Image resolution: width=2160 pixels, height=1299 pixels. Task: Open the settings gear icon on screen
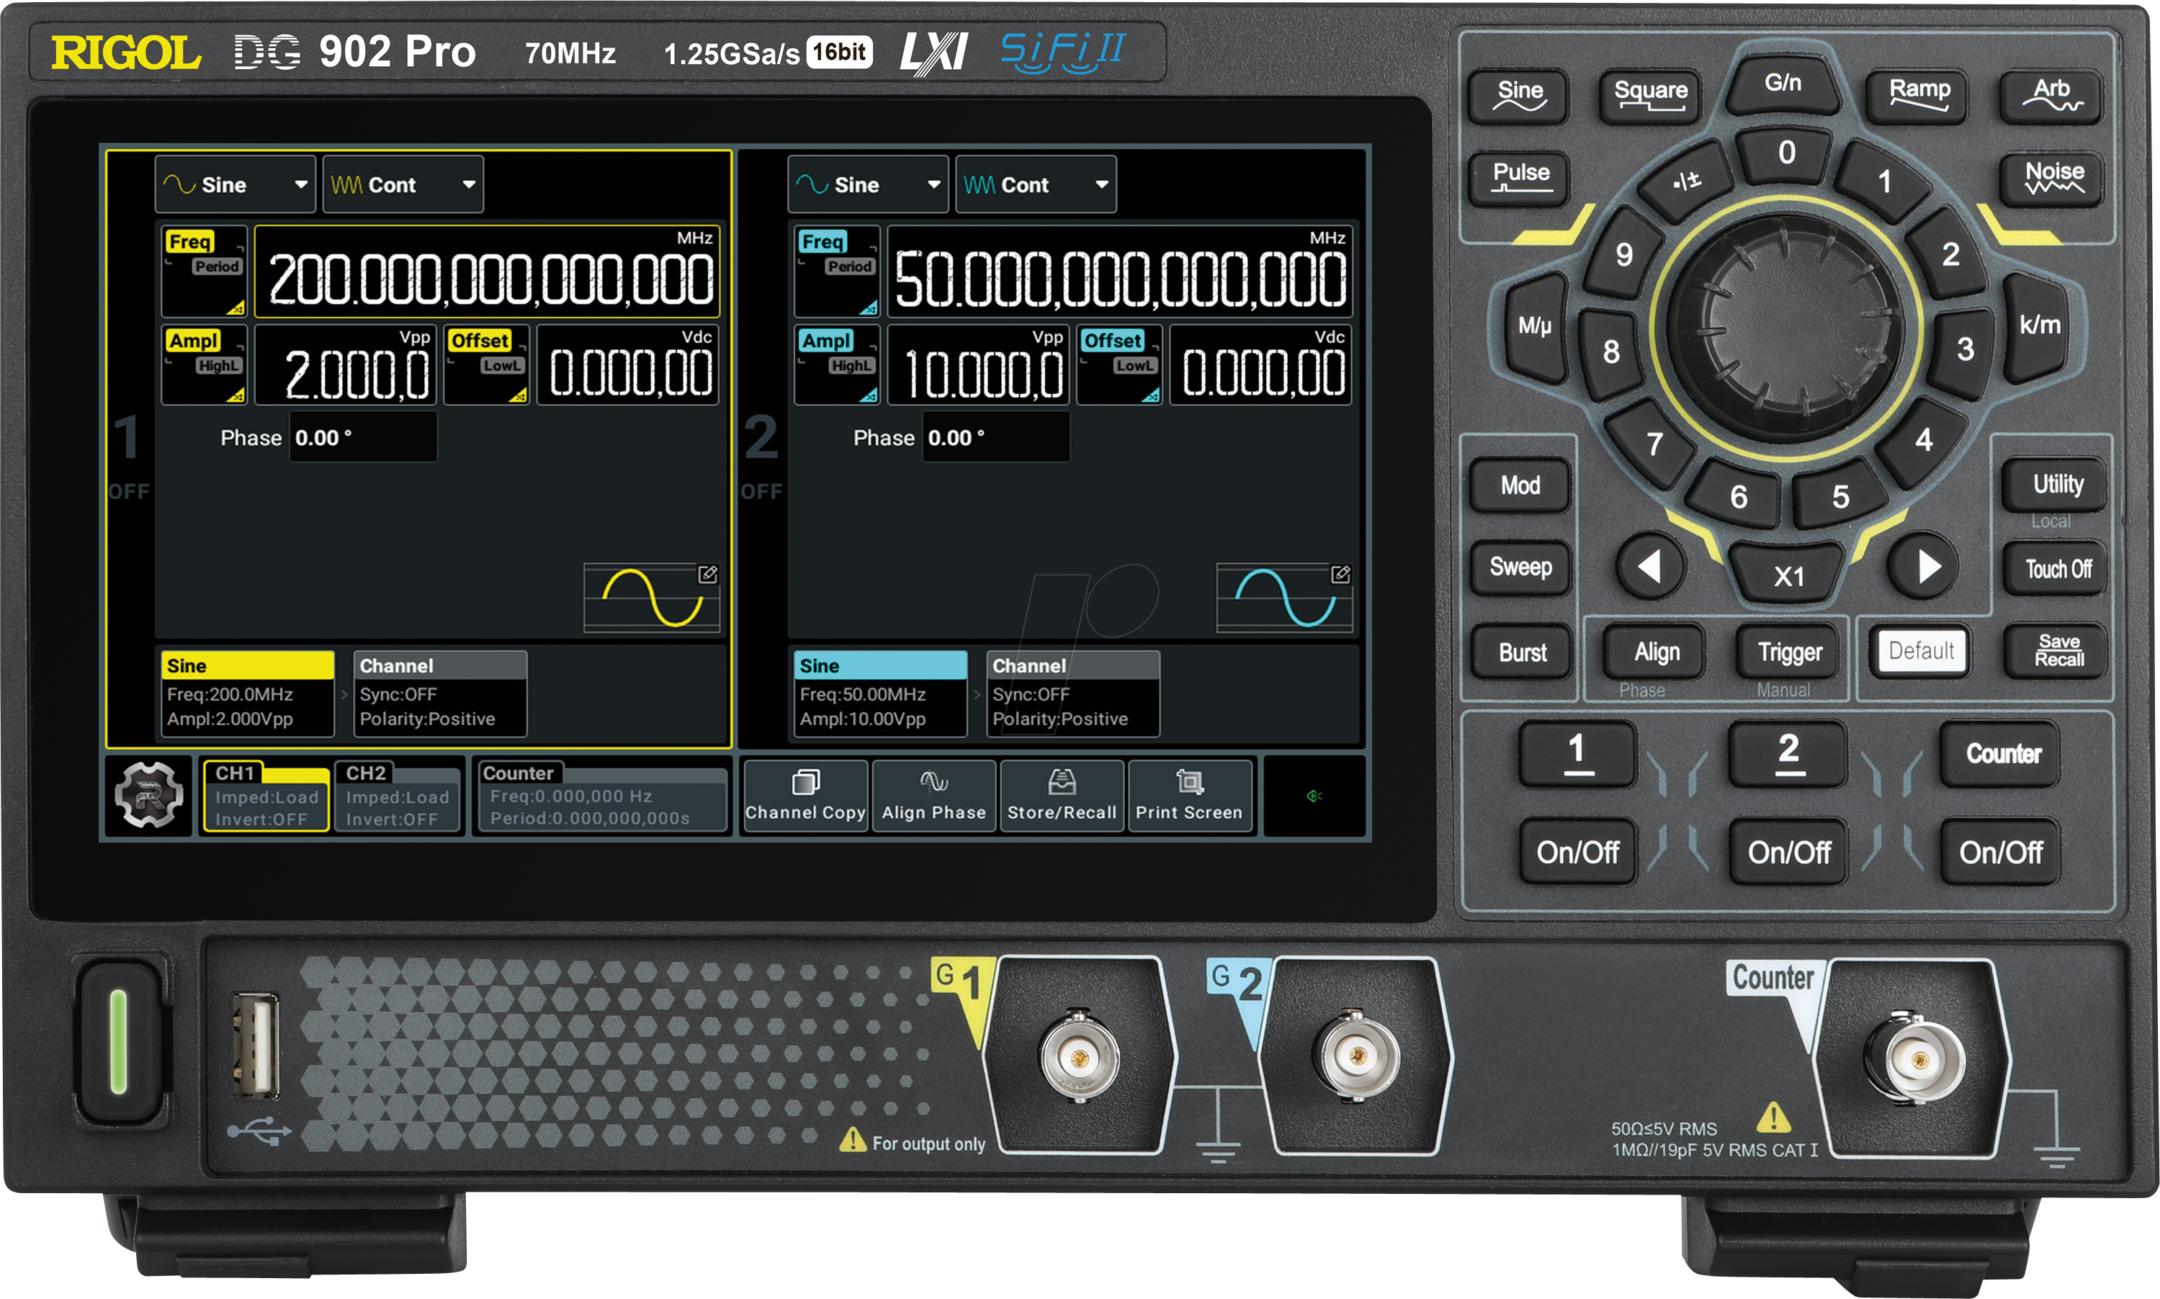[149, 795]
